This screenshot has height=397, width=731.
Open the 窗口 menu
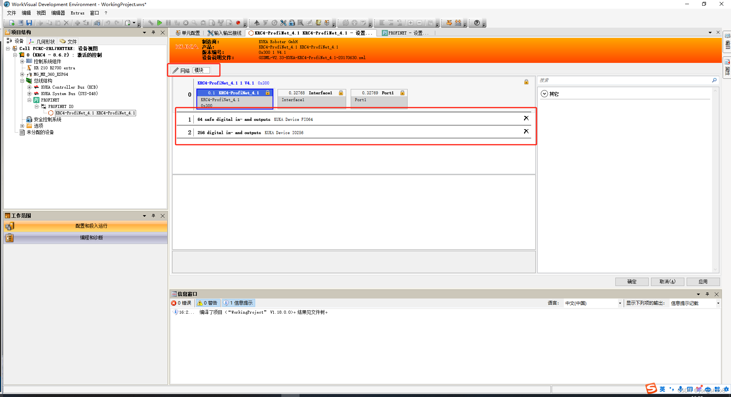click(x=94, y=13)
